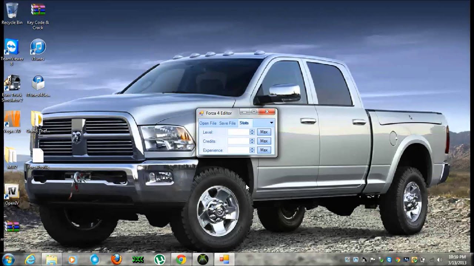Expand the toolbar overflow dropdown arrow
The width and height of the screenshot is (474, 266).
(271, 123)
